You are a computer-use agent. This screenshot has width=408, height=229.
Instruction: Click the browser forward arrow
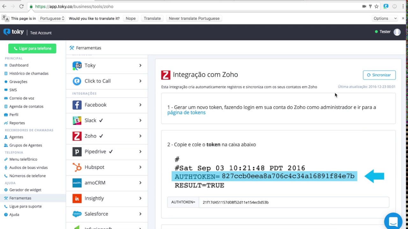click(x=13, y=6)
